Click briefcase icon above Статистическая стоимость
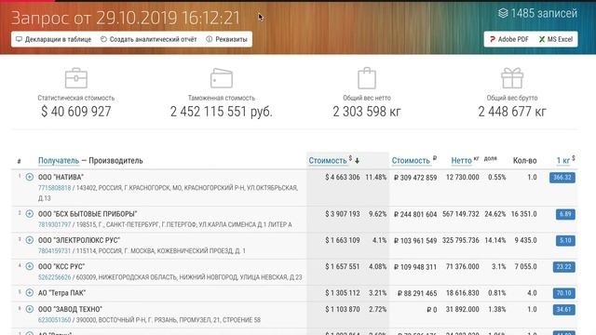Image resolution: width=596 pixels, height=335 pixels. (76, 78)
